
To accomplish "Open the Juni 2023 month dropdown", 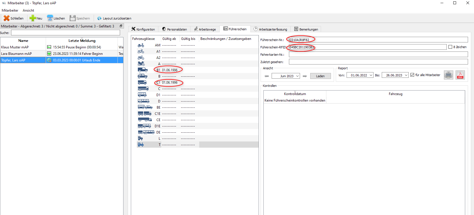I will tap(297, 76).
